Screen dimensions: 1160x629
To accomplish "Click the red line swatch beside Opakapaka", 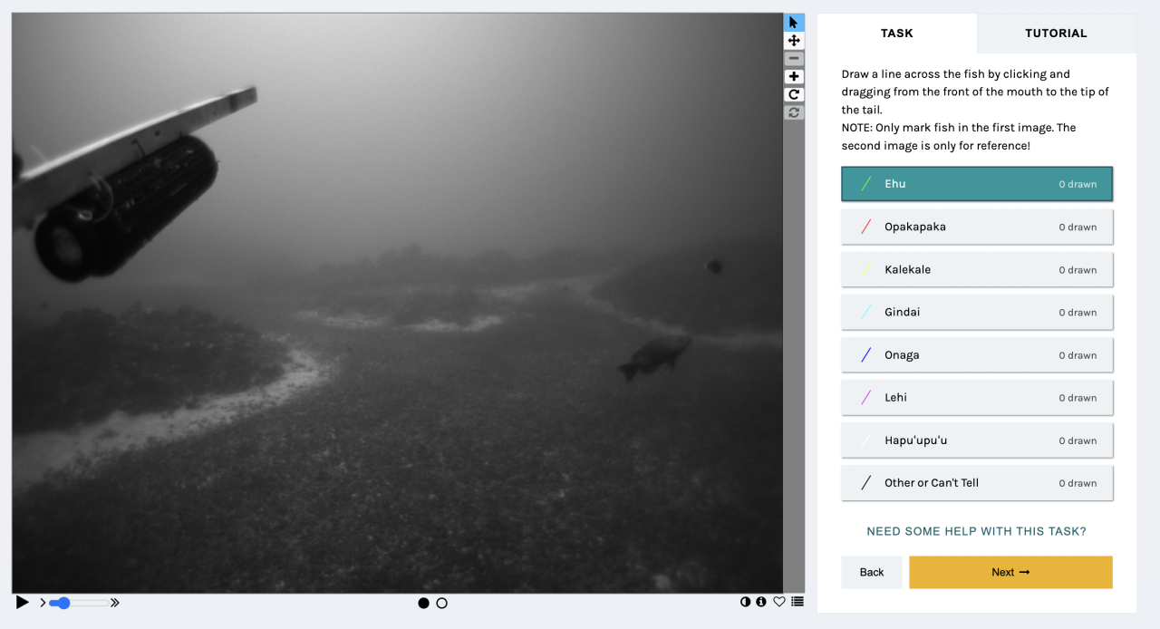I will (866, 227).
